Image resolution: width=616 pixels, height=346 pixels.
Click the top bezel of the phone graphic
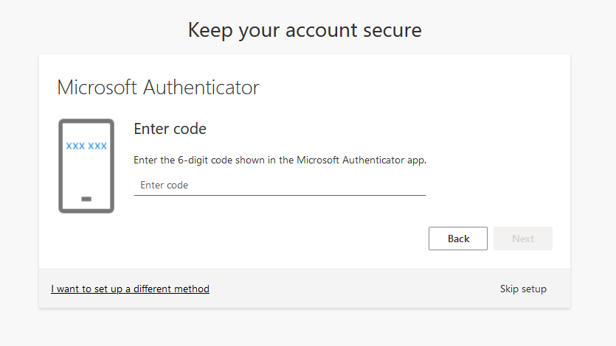click(86, 121)
